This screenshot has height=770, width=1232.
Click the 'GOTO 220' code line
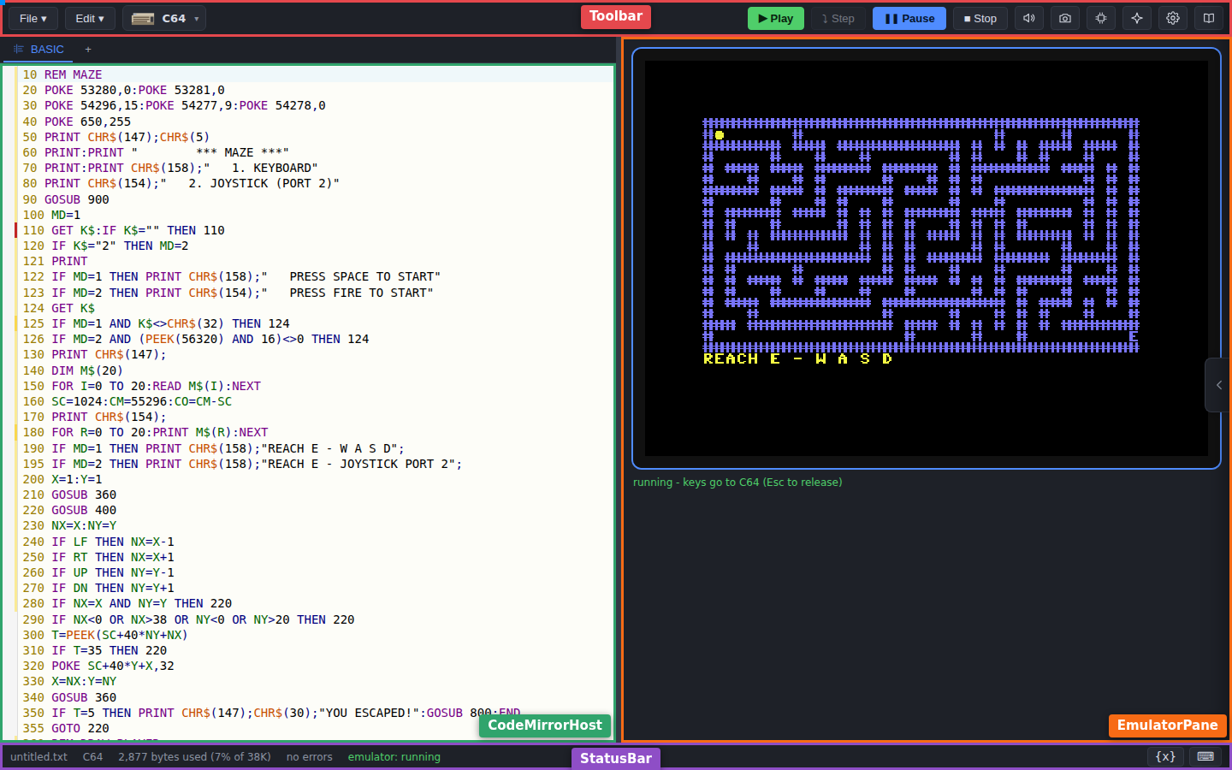point(317,728)
